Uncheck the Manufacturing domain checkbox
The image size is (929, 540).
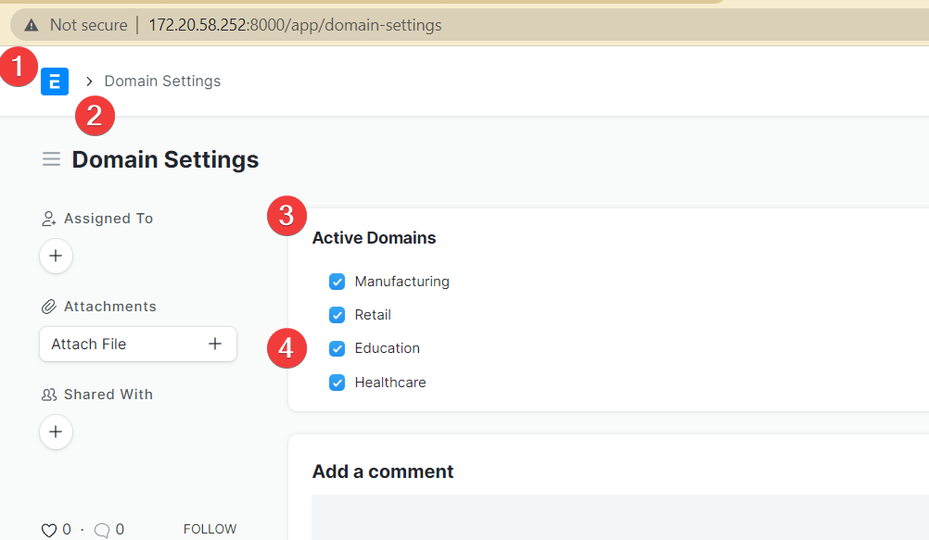pos(337,282)
